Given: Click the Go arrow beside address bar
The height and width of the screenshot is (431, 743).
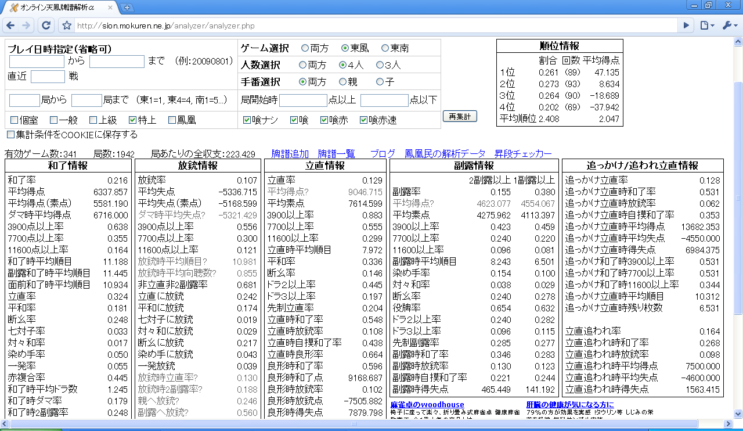Looking at the screenshot, I should coord(687,26).
